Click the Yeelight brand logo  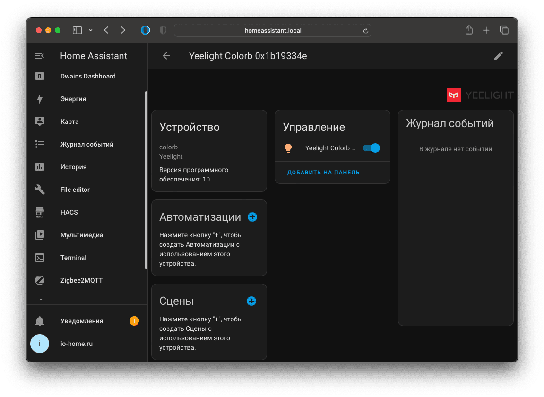[480, 95]
